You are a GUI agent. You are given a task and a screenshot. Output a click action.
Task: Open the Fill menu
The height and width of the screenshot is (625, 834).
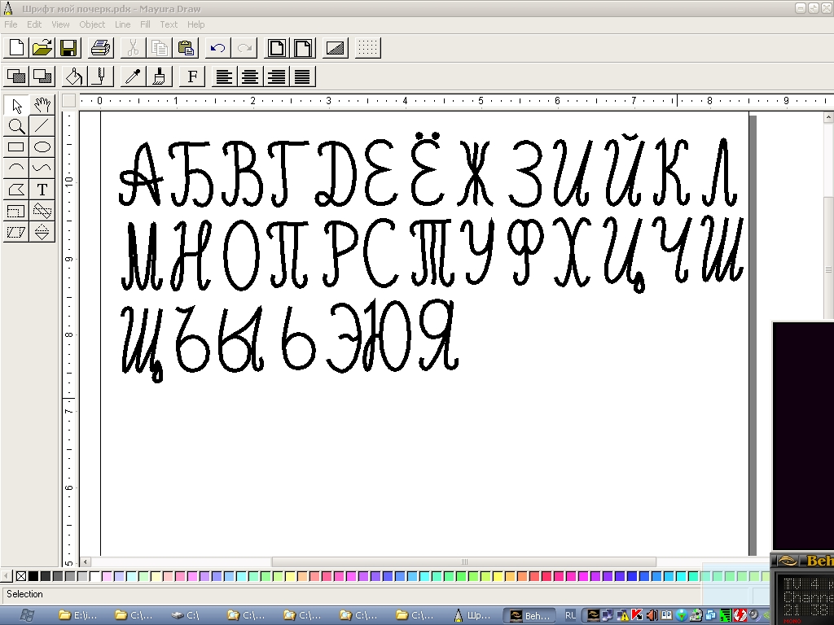(x=145, y=24)
